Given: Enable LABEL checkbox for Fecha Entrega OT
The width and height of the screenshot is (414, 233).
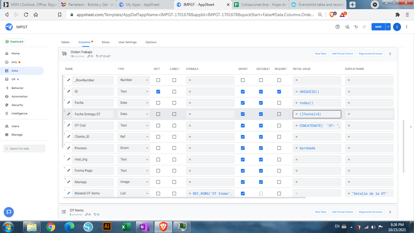Looking at the screenshot, I should [x=174, y=114].
